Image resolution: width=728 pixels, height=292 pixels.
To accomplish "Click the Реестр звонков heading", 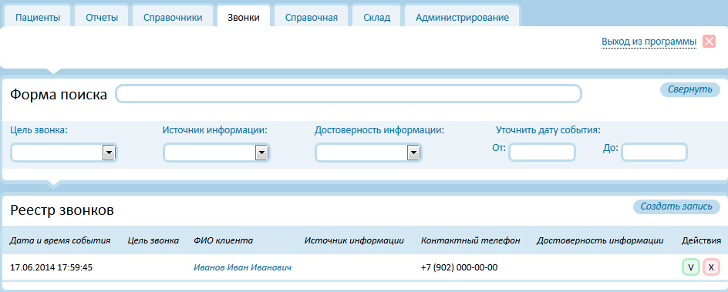I will click(x=62, y=210).
